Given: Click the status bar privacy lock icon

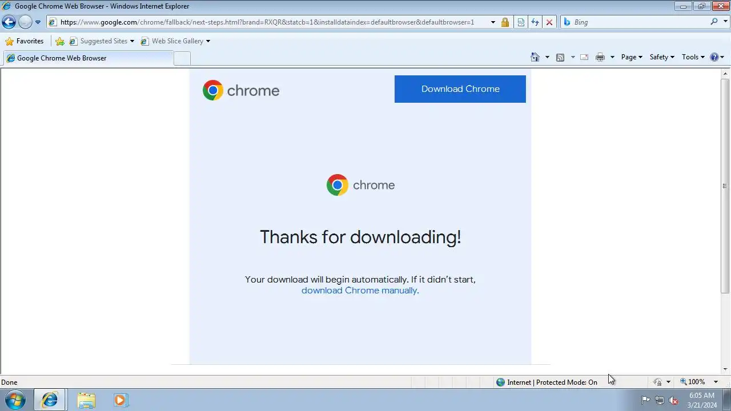Looking at the screenshot, I should click(x=658, y=382).
